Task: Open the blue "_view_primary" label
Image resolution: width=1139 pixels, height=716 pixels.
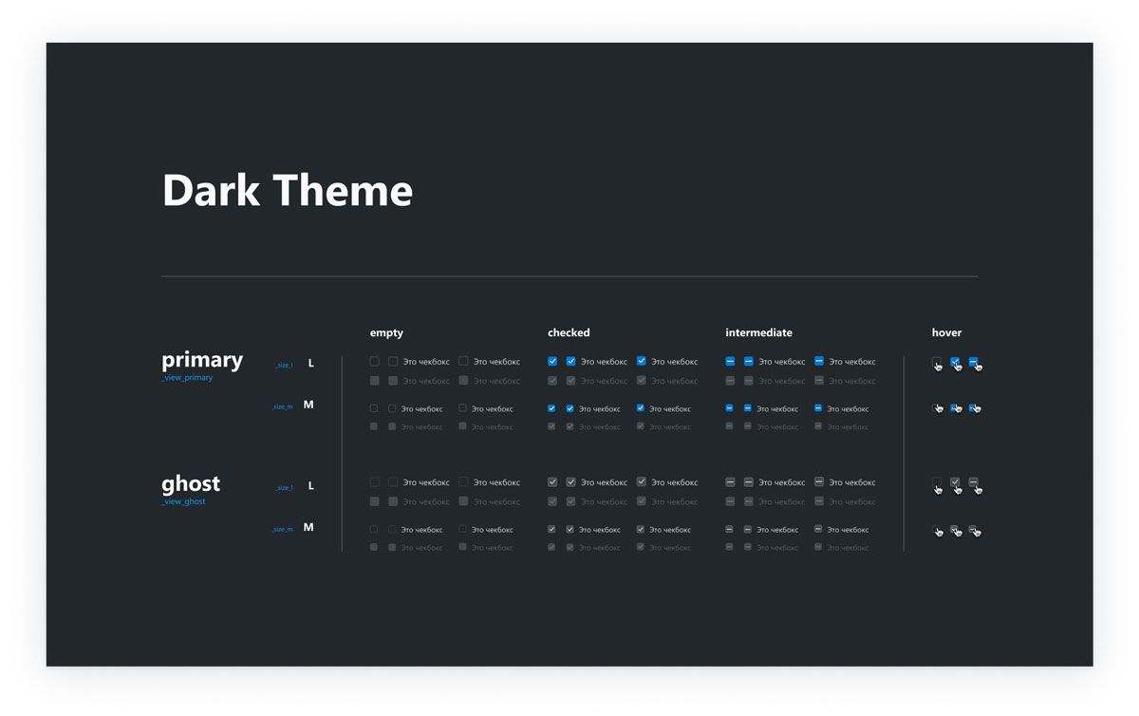Action: (187, 378)
